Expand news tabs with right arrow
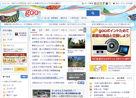 click(x=85, y=30)
